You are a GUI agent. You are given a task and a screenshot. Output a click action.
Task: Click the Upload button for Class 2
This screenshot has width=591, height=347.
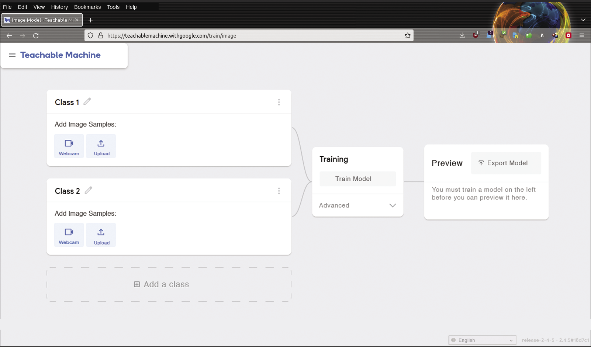101,235
